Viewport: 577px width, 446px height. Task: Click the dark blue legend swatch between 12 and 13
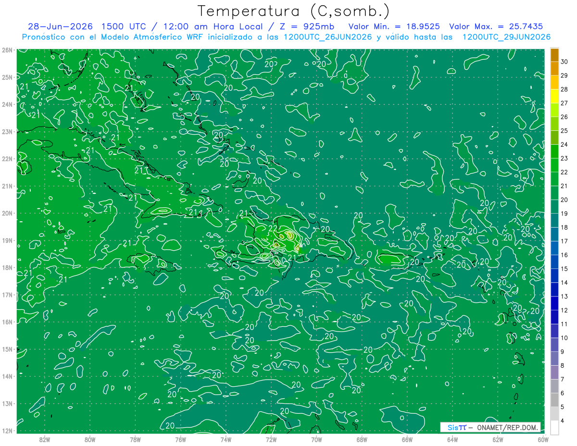(554, 303)
